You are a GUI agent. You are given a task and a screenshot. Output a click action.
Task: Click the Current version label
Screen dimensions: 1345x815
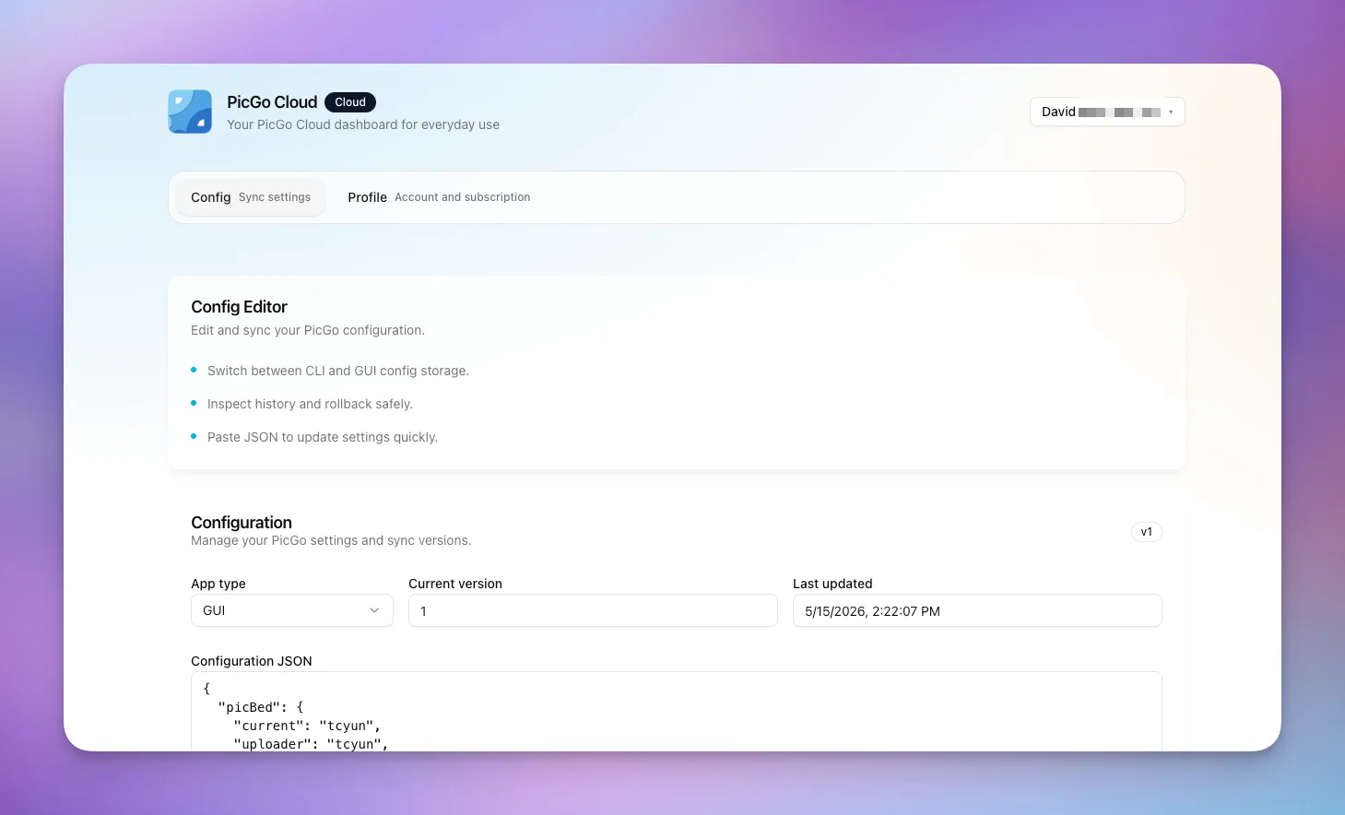tap(455, 584)
